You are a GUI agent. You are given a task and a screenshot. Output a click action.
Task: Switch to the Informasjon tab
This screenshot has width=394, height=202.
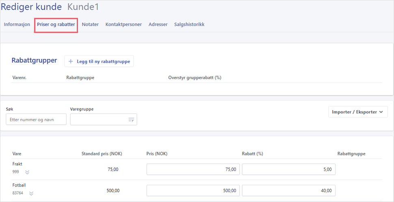[17, 24]
